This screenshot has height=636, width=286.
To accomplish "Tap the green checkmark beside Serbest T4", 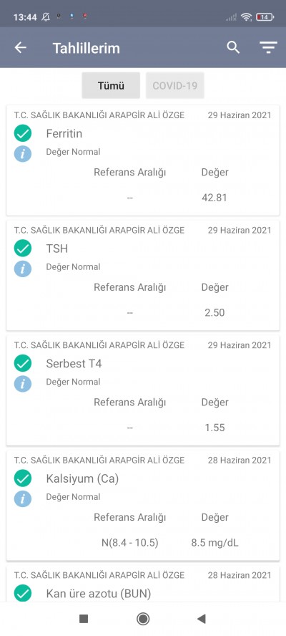I will [23, 363].
